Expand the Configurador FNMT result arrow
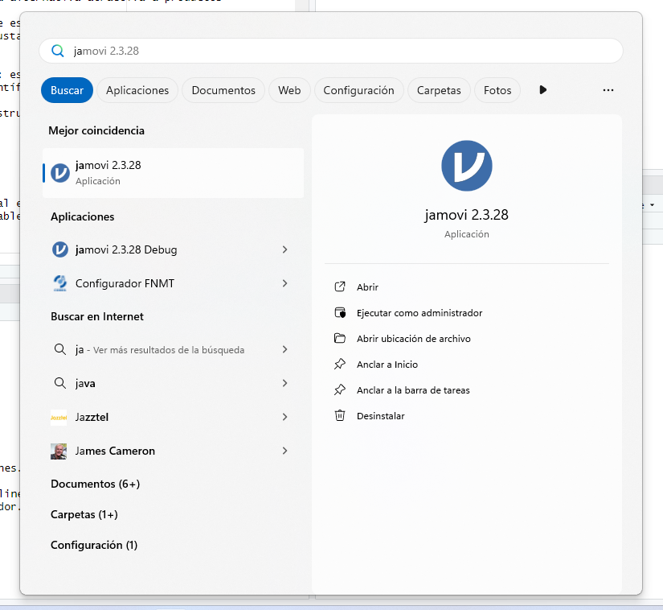 [285, 283]
